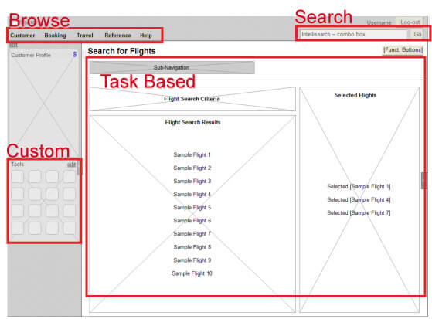
Task: Click the Go search button
Action: pos(417,34)
